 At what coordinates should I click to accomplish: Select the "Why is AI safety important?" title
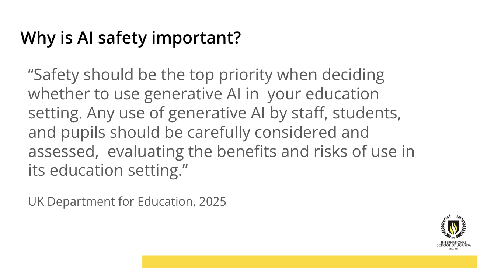(x=130, y=38)
